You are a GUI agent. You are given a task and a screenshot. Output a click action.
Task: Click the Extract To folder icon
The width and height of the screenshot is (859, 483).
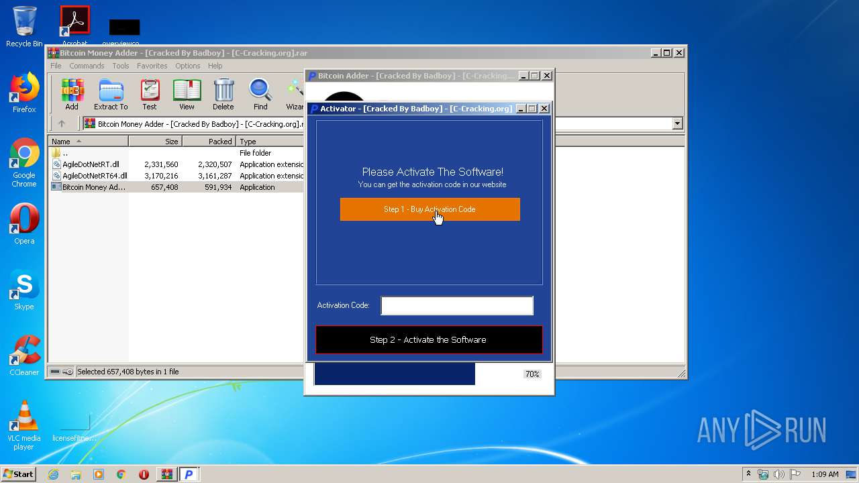tap(111, 94)
